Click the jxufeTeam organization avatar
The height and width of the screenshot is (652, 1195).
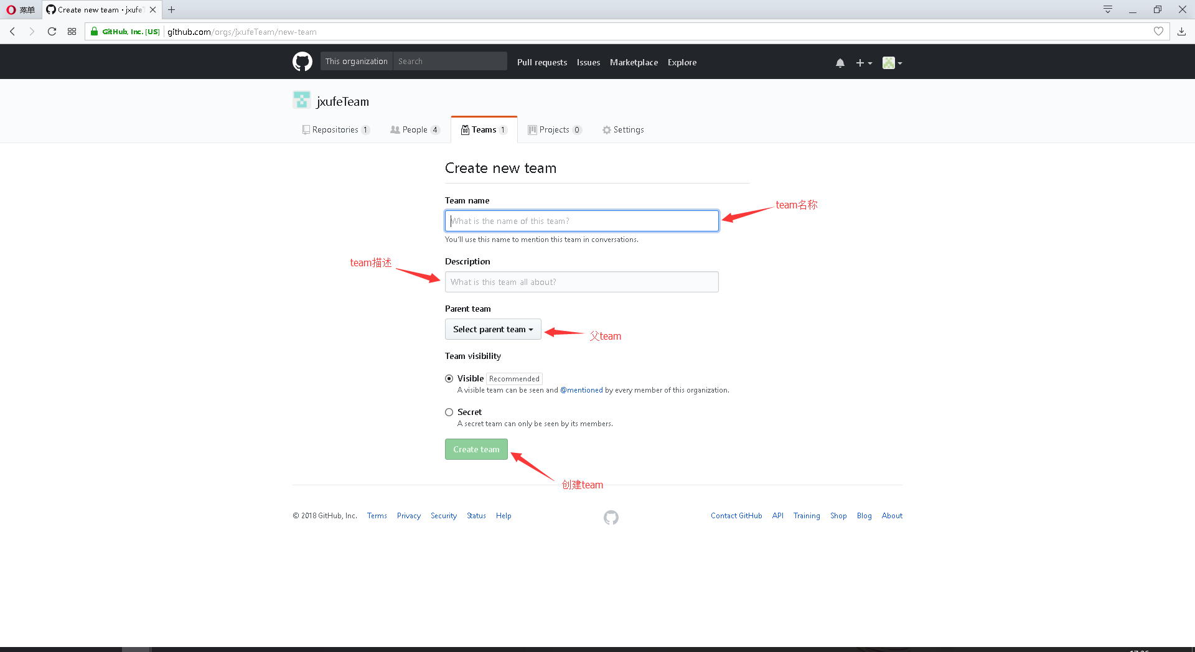coord(301,100)
